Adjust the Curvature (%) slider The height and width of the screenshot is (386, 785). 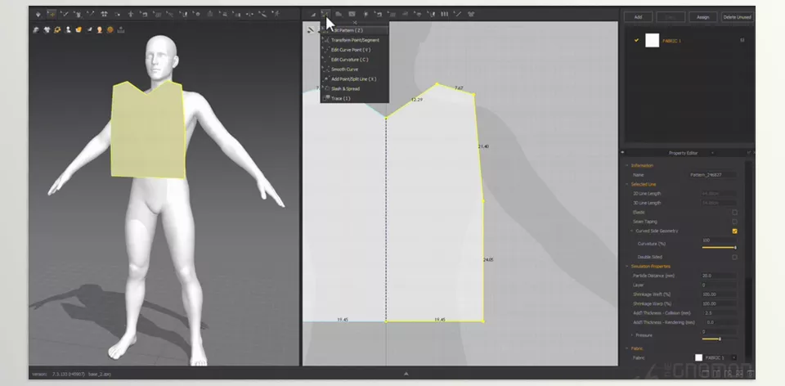click(x=719, y=247)
